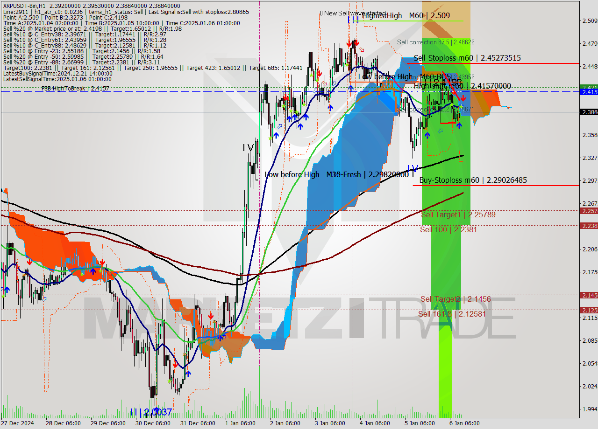Viewport: 598px width, 429px height.
Task: Select the Sell 100 2.2381 label
Action: (x=448, y=229)
